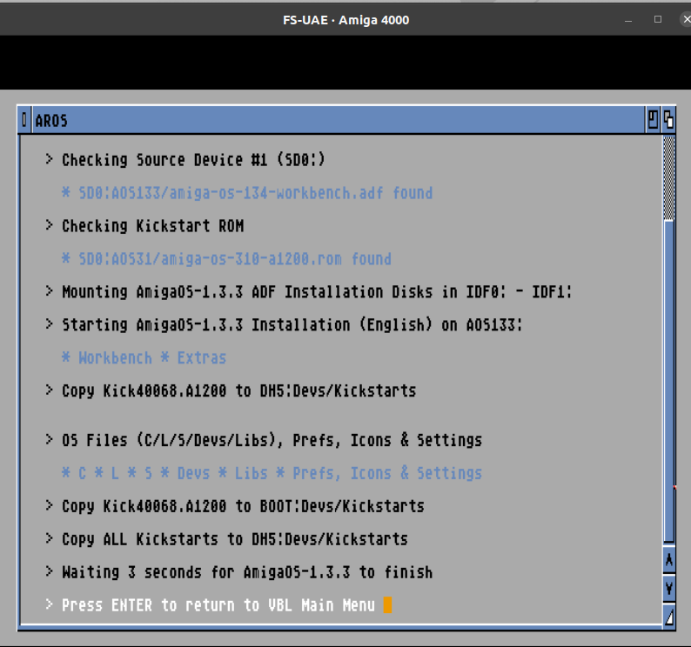Close the FS-UAE Amiga 4000 window
Screen dimensions: 691x647
[x=686, y=19]
